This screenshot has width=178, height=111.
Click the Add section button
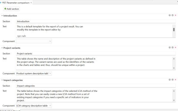click(12, 9)
